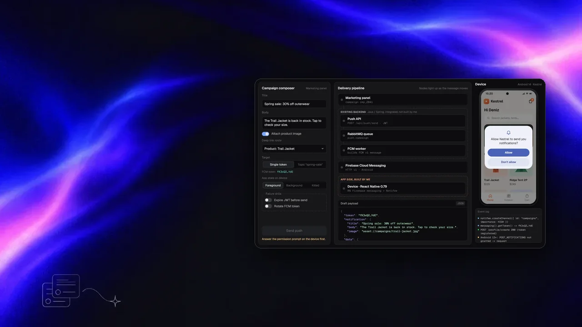Open the Cart tab icon on device
The height and width of the screenshot is (327, 582).
[x=527, y=197]
